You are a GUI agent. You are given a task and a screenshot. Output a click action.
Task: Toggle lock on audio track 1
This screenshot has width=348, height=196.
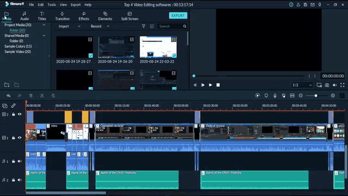coord(13,161)
